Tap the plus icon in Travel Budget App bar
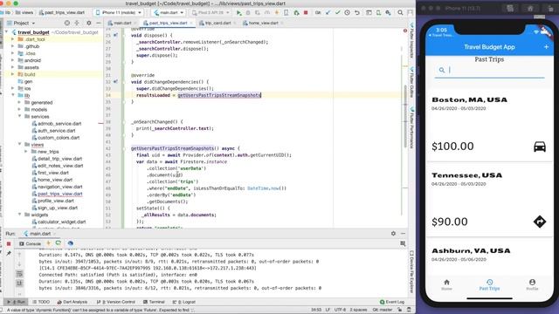The height and width of the screenshot is (314, 559). pos(546,46)
